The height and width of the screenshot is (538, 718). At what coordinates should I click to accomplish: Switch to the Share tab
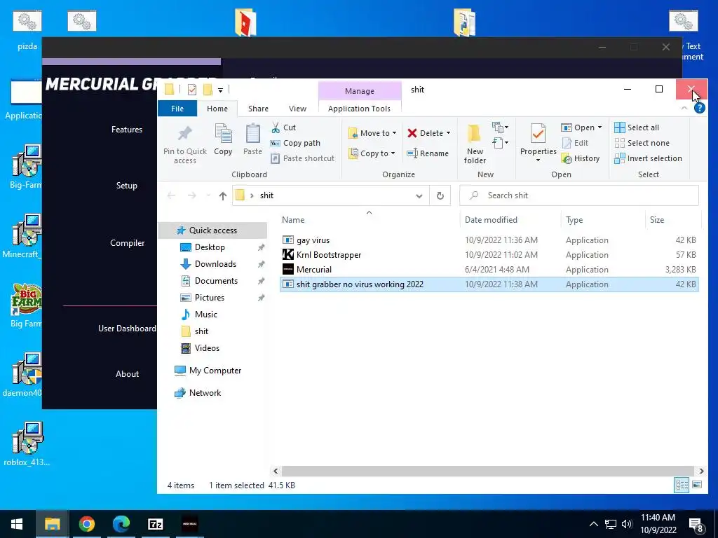click(258, 109)
